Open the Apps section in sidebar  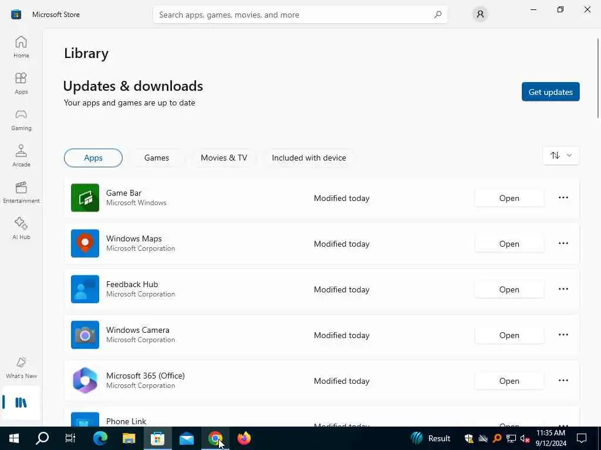click(21, 83)
